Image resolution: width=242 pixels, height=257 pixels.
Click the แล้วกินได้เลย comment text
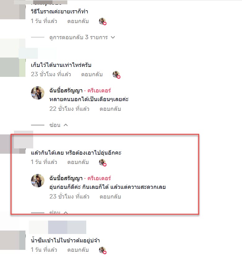tap(76, 153)
